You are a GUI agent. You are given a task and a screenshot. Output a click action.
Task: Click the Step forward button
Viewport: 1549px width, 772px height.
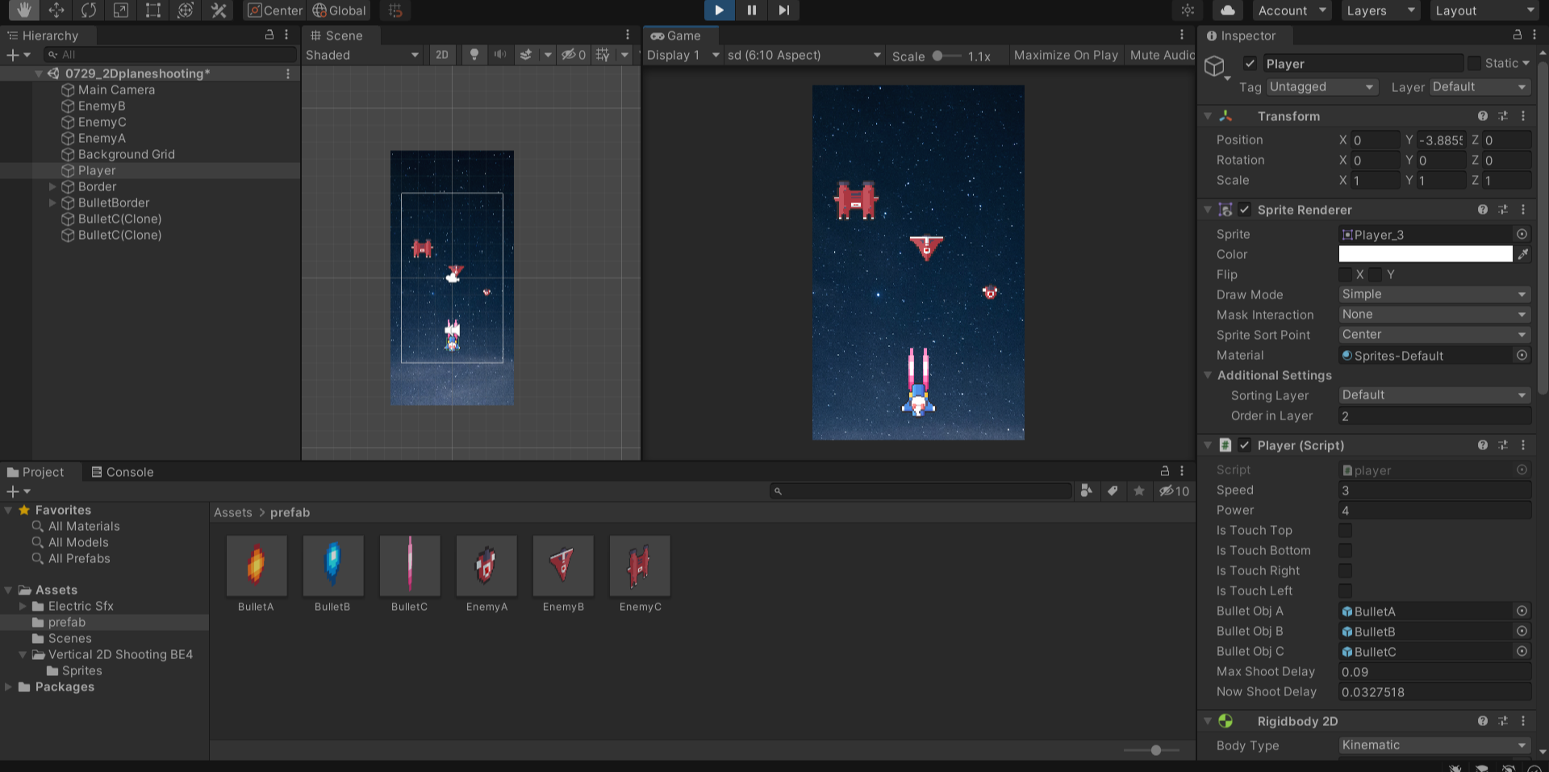click(x=783, y=10)
